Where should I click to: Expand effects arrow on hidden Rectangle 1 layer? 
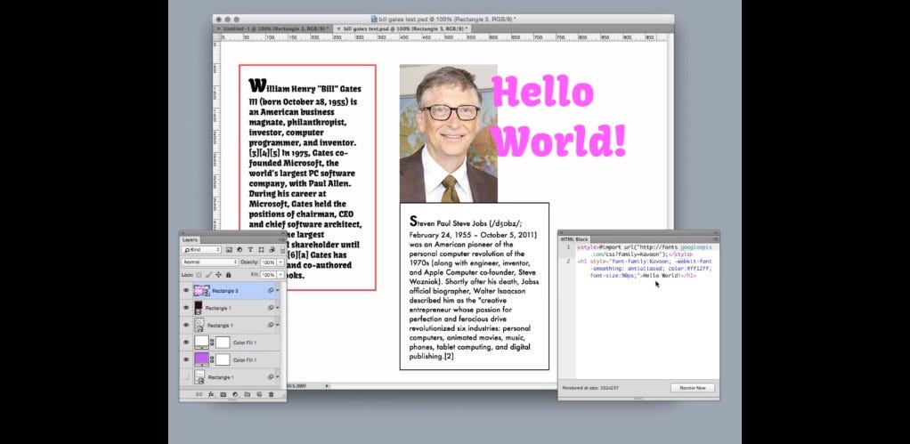tap(278, 377)
